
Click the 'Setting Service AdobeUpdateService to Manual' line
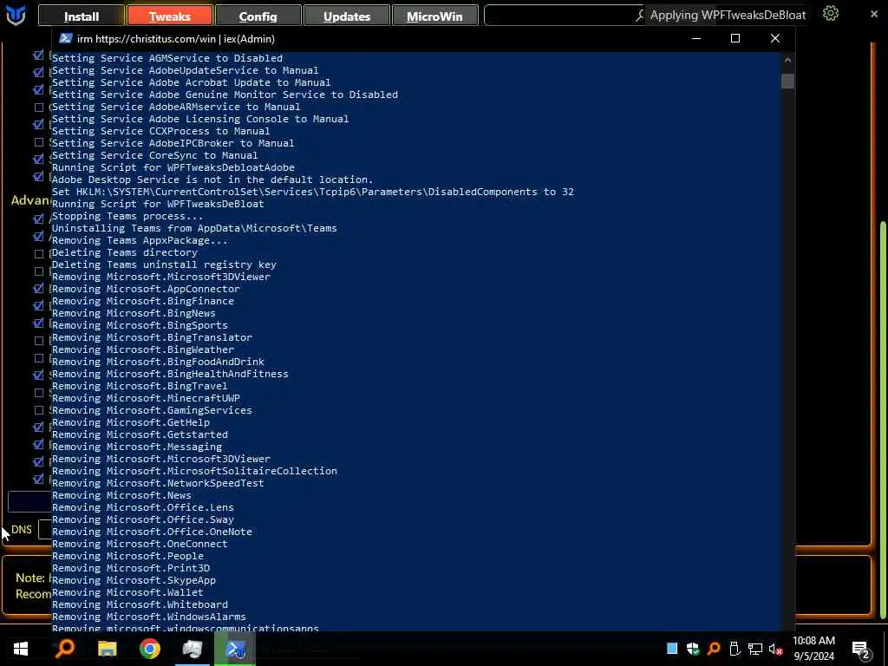coord(186,70)
